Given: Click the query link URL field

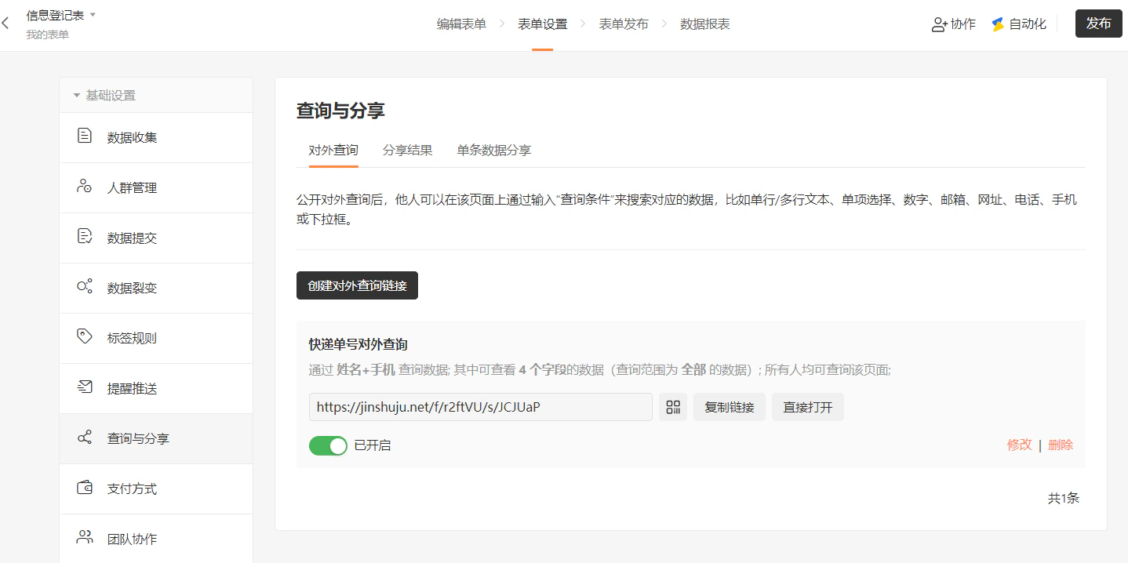Looking at the screenshot, I should tap(480, 407).
